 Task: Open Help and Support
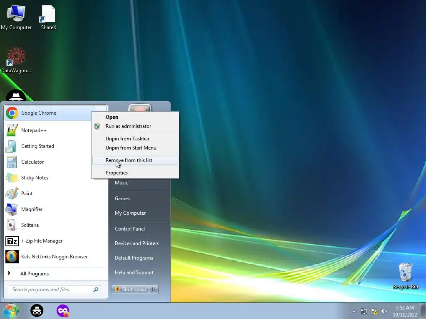click(x=139, y=272)
